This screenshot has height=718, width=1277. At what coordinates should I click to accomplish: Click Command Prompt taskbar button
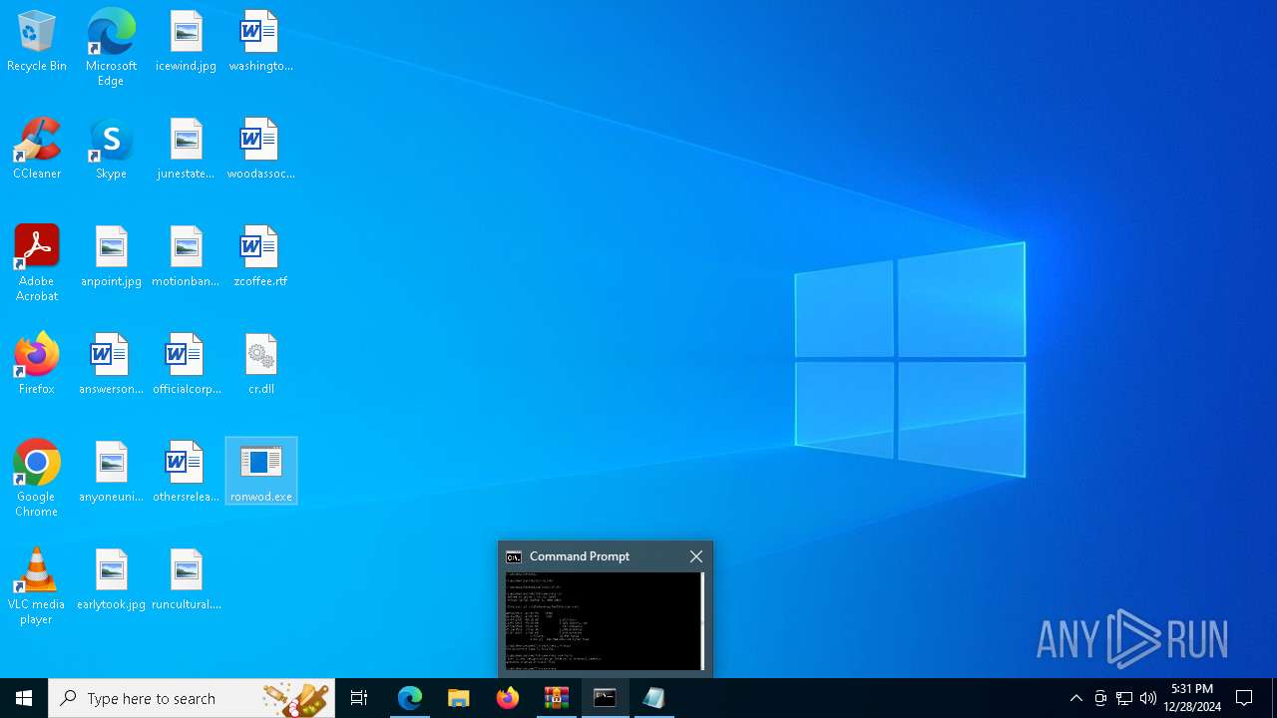click(606, 698)
